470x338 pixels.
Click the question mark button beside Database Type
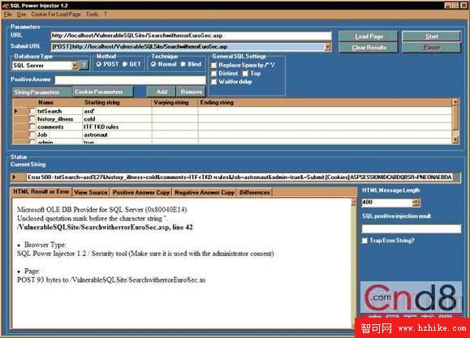(84, 66)
